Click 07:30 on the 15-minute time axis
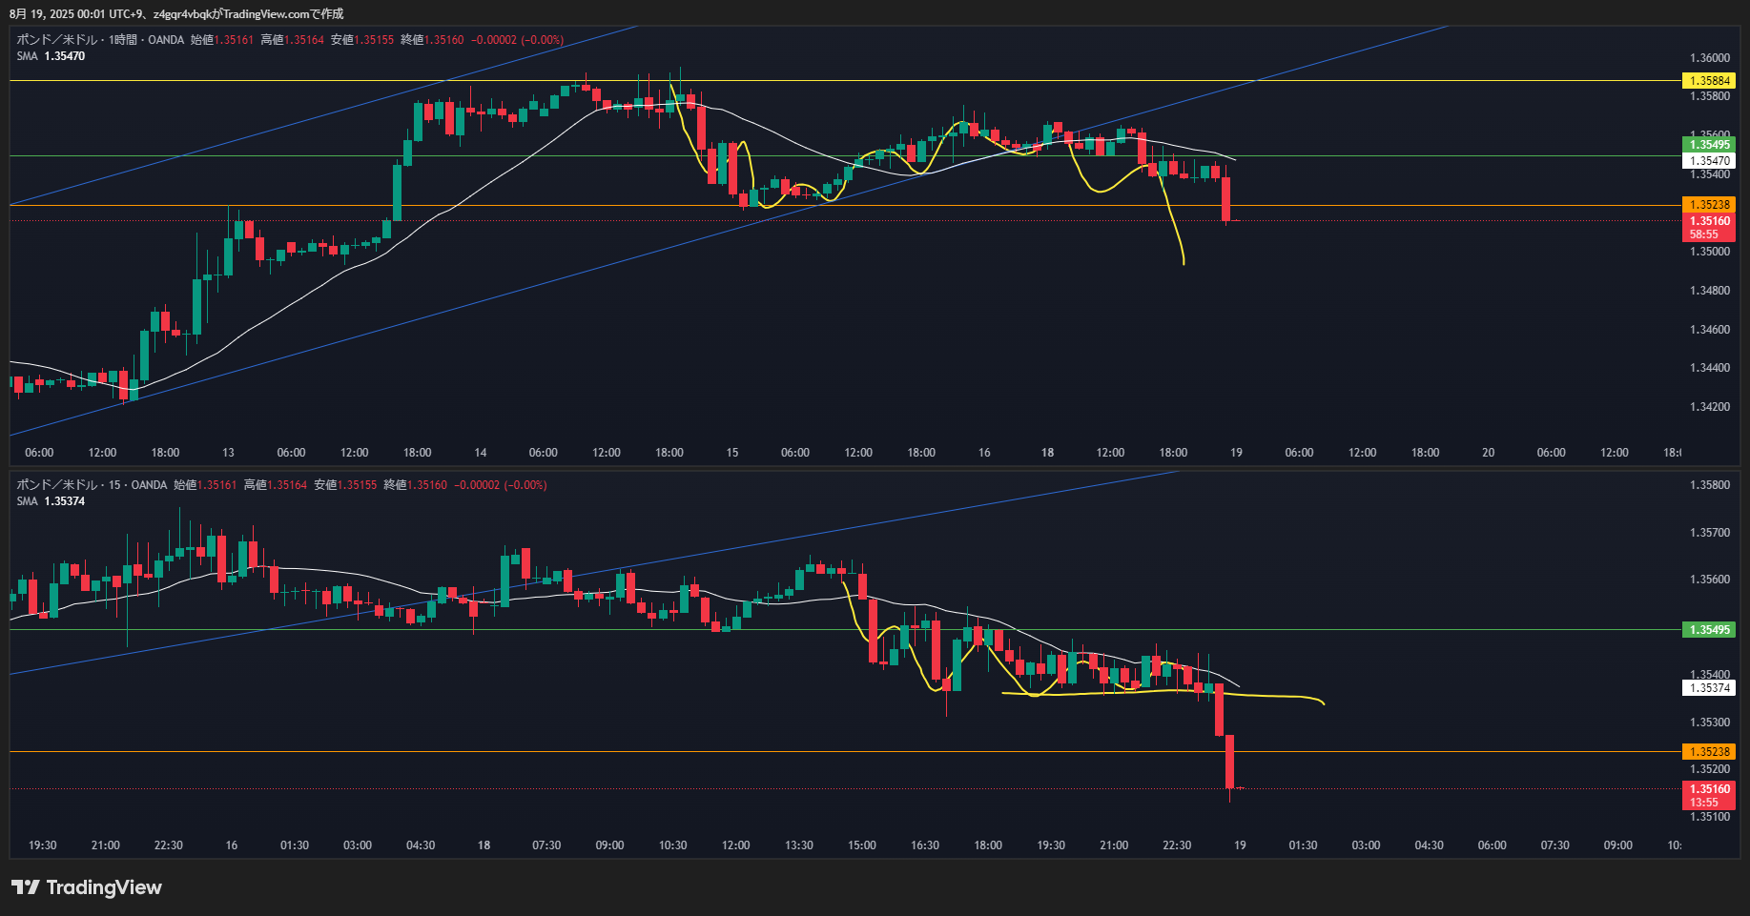The width and height of the screenshot is (1750, 916). [x=546, y=845]
